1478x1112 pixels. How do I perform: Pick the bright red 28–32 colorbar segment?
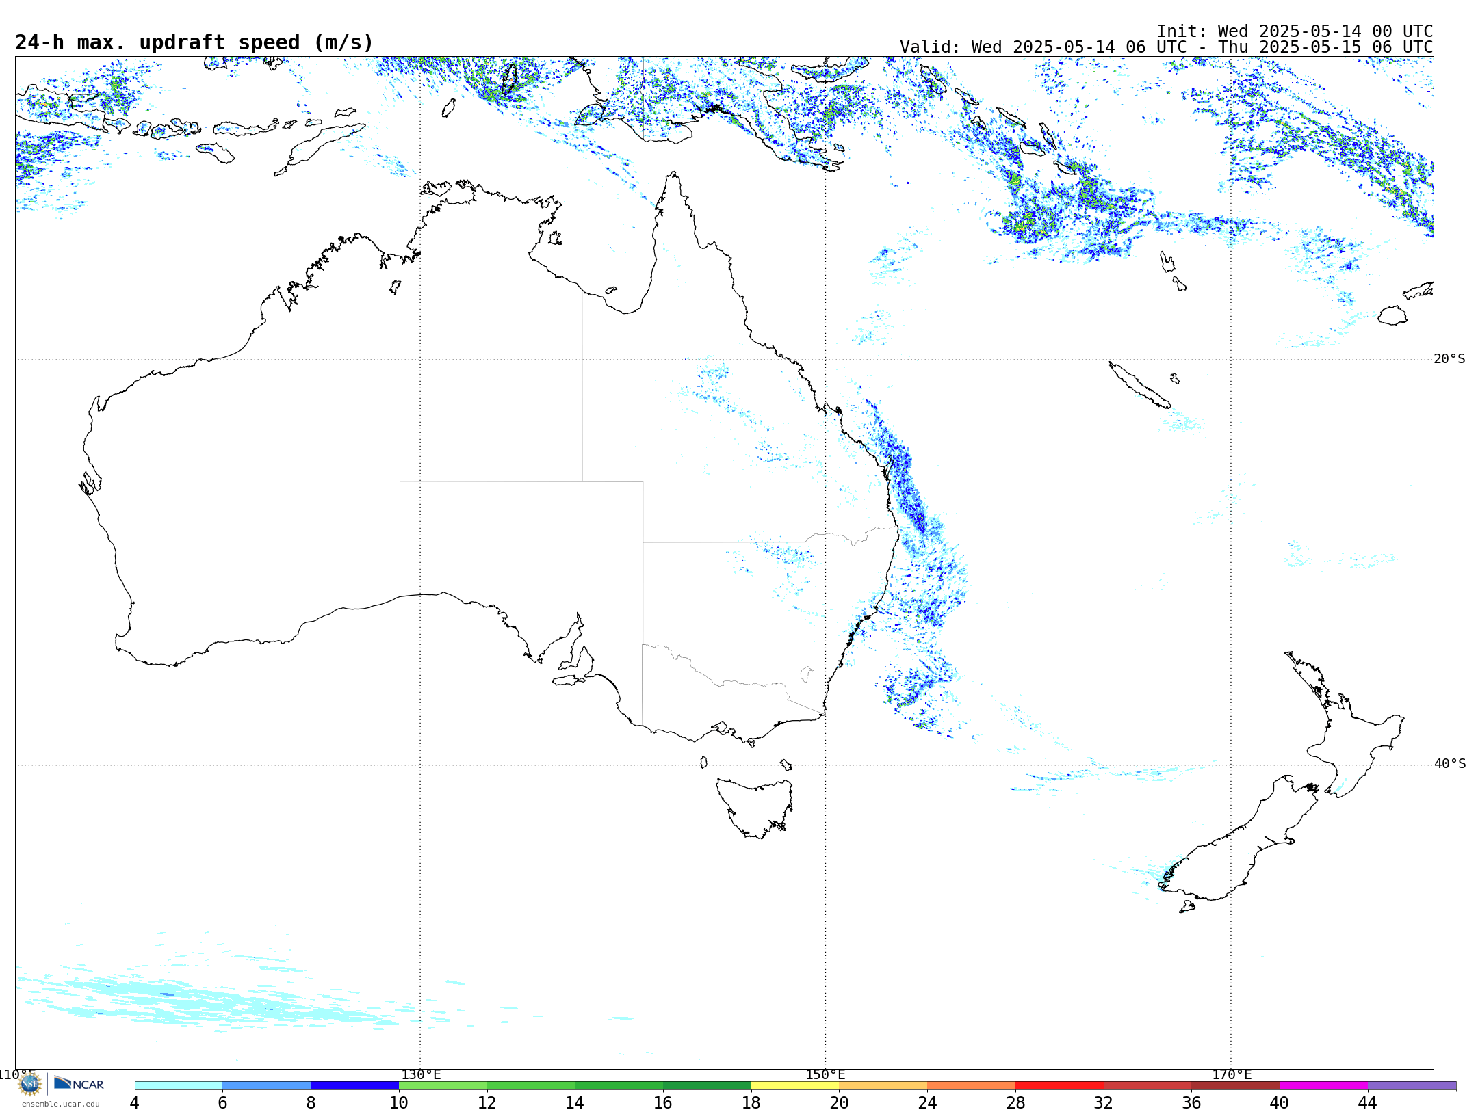point(1059,1086)
